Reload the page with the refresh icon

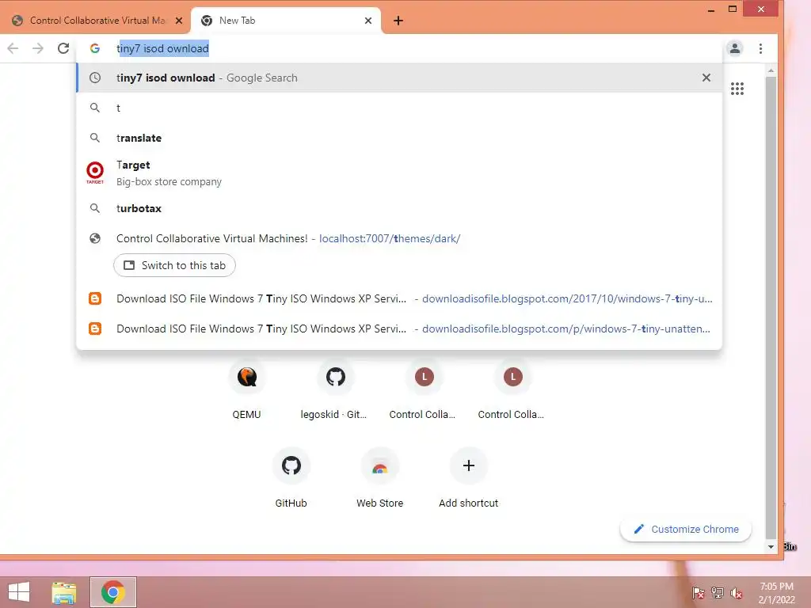(x=63, y=48)
